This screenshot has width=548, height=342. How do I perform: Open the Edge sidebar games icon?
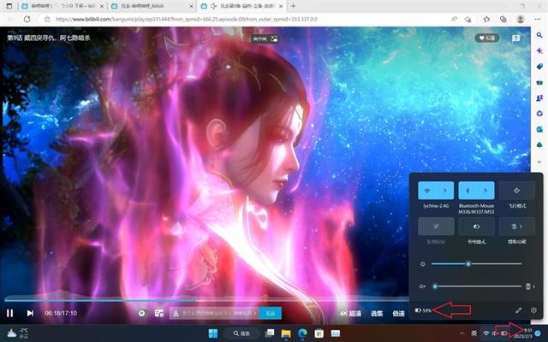(539, 98)
